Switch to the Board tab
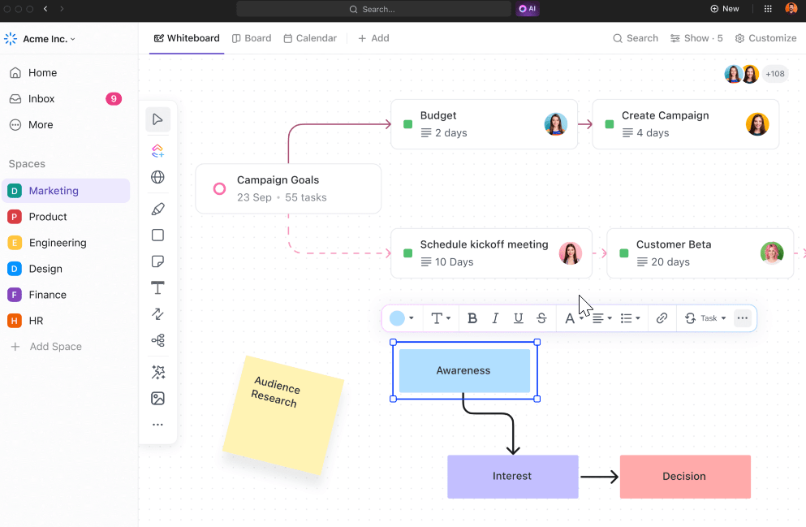Viewport: 806px width, 527px height. point(252,38)
